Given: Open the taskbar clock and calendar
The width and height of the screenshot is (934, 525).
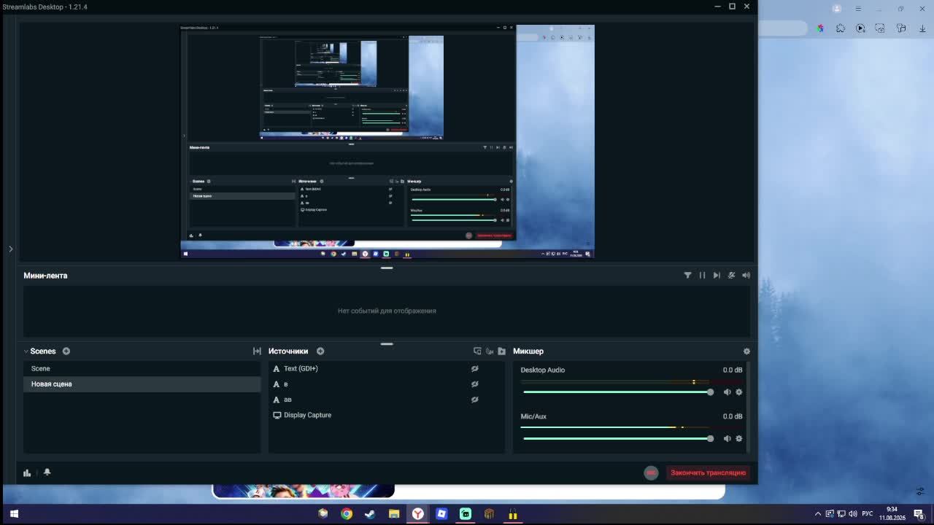Looking at the screenshot, I should point(892,514).
